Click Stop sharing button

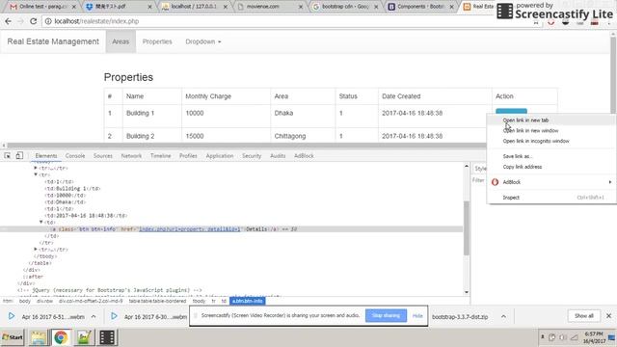coord(386,315)
